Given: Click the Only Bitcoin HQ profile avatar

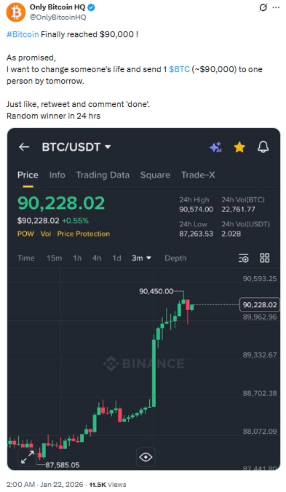Looking at the screenshot, I should (16, 12).
